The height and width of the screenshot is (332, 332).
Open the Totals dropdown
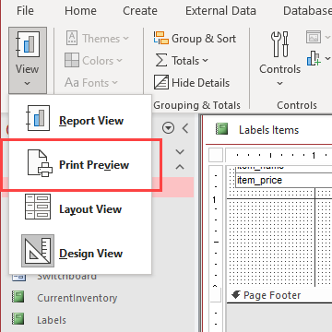[x=182, y=61]
